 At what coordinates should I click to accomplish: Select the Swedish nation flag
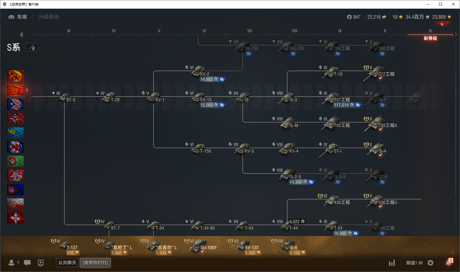(x=15, y=133)
